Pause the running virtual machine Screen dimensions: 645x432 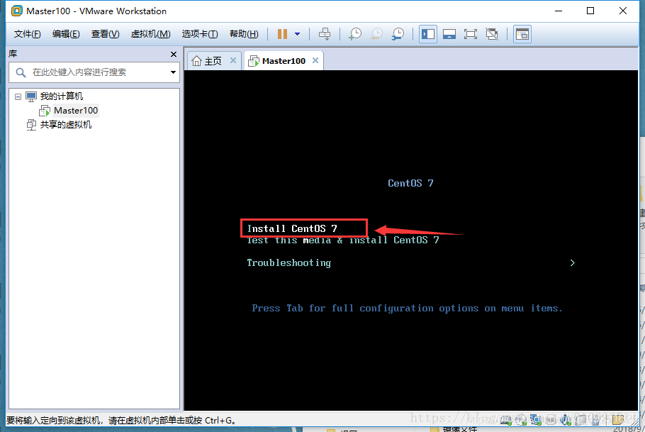pos(282,34)
